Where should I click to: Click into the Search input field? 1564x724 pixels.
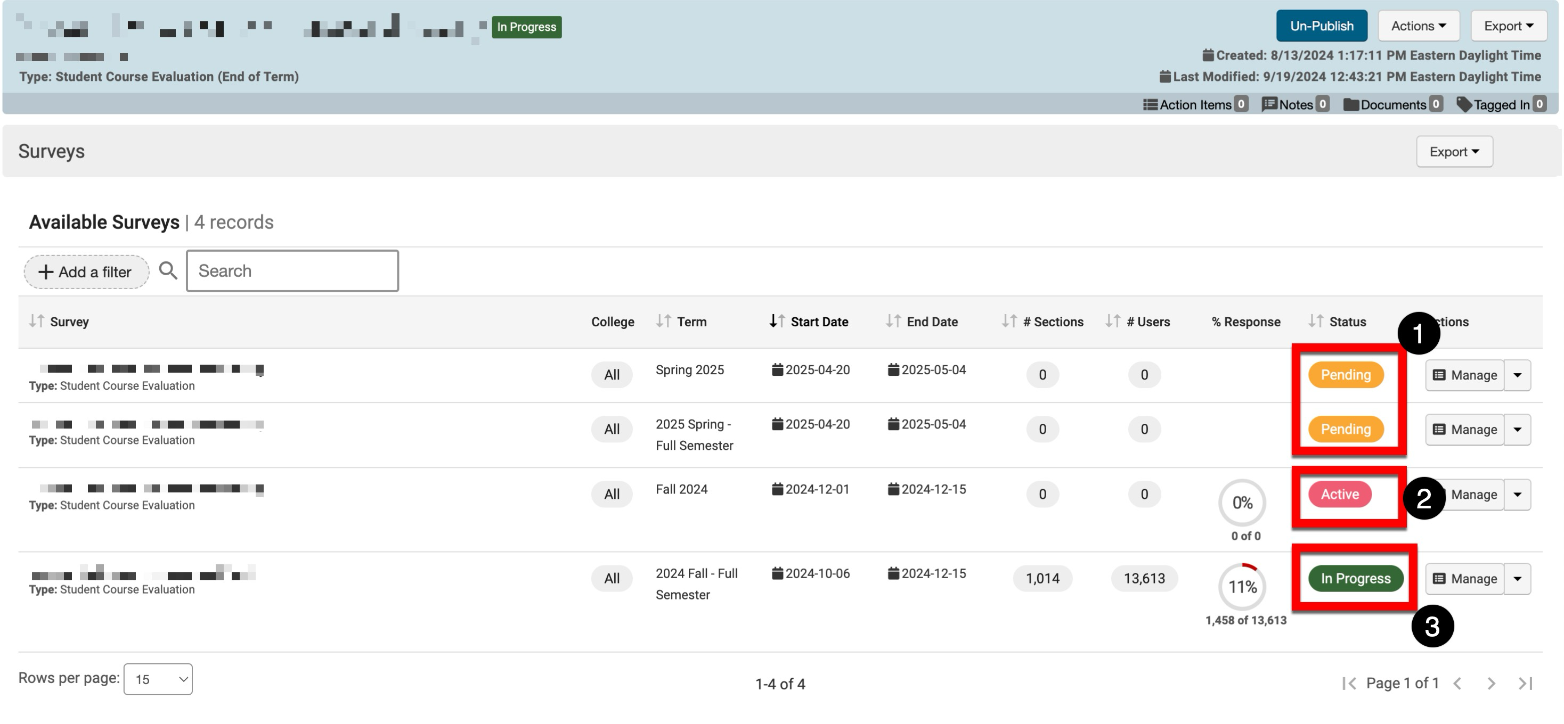click(x=292, y=270)
